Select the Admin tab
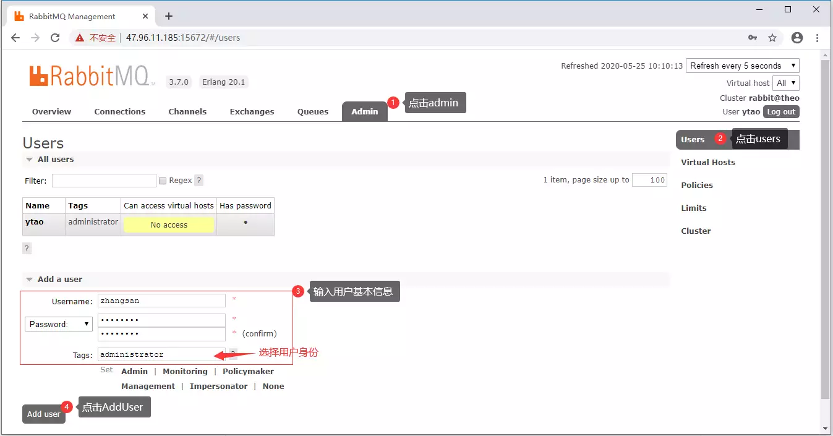Image resolution: width=833 pixels, height=436 pixels. coord(365,111)
